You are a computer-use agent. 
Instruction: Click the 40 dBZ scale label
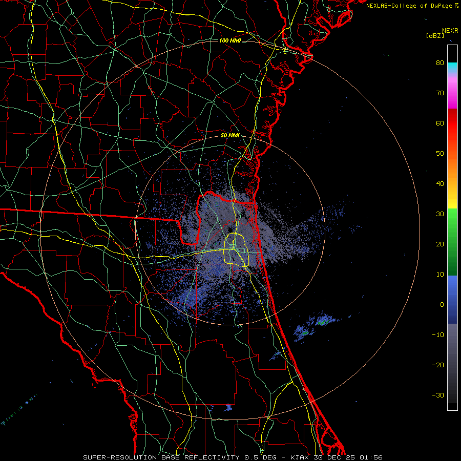(440, 184)
